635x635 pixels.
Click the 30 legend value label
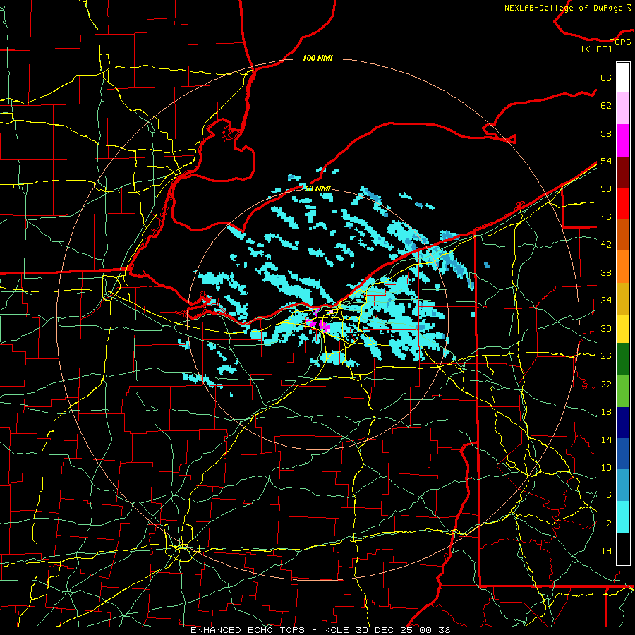[606, 328]
